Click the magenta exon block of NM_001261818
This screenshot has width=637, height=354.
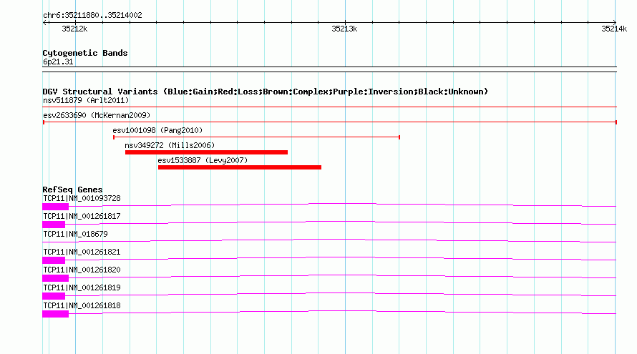tap(56, 314)
